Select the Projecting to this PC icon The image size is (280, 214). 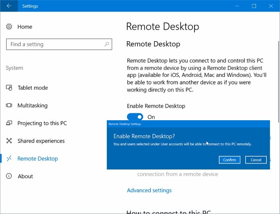(9, 123)
